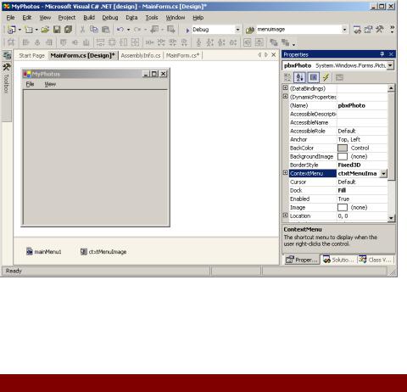The height and width of the screenshot is (392, 407).
Task: Switch to the AssemblyInfo.cs tab
Action: coord(141,55)
